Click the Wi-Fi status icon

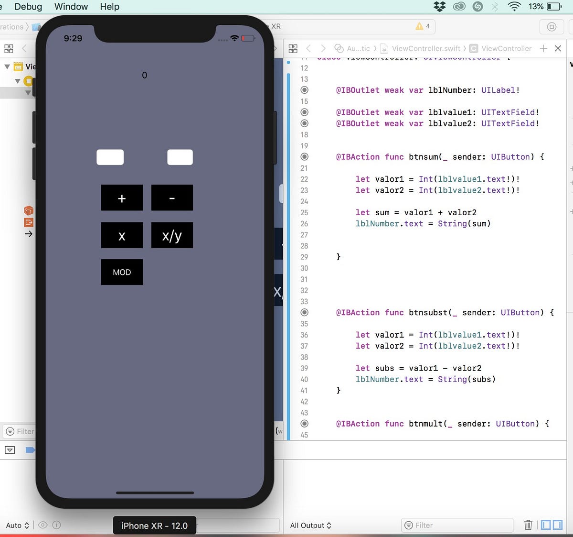coord(514,7)
